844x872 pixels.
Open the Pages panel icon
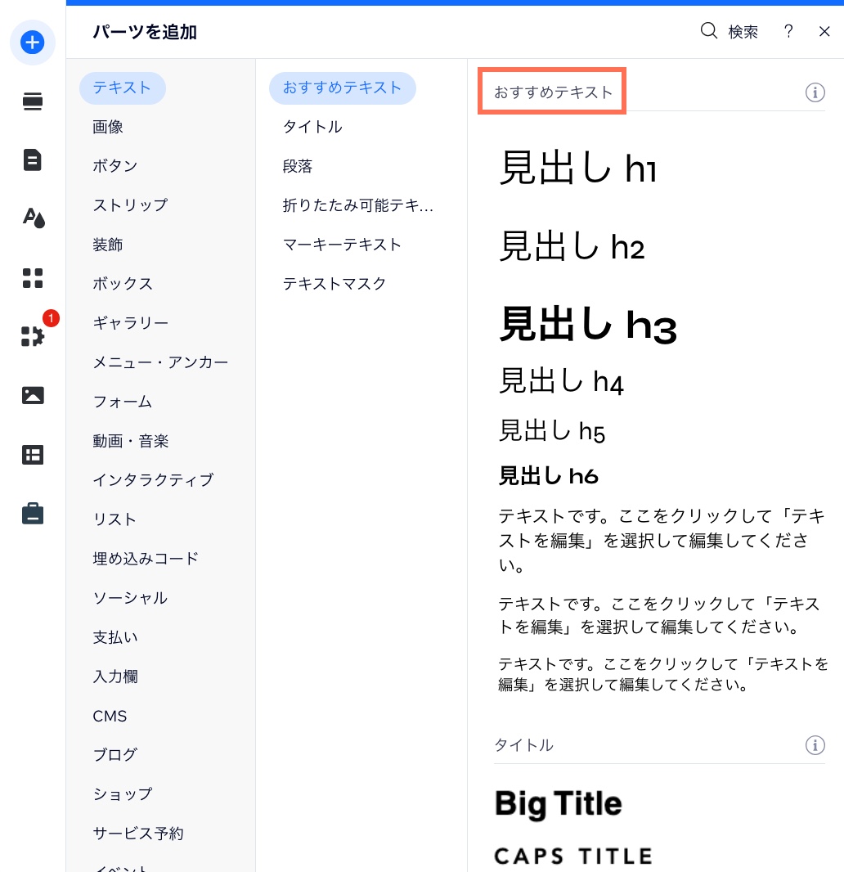pos(32,160)
